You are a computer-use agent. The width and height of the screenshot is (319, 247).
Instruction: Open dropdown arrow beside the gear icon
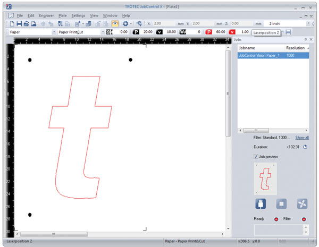pyautogui.click(x=131, y=24)
